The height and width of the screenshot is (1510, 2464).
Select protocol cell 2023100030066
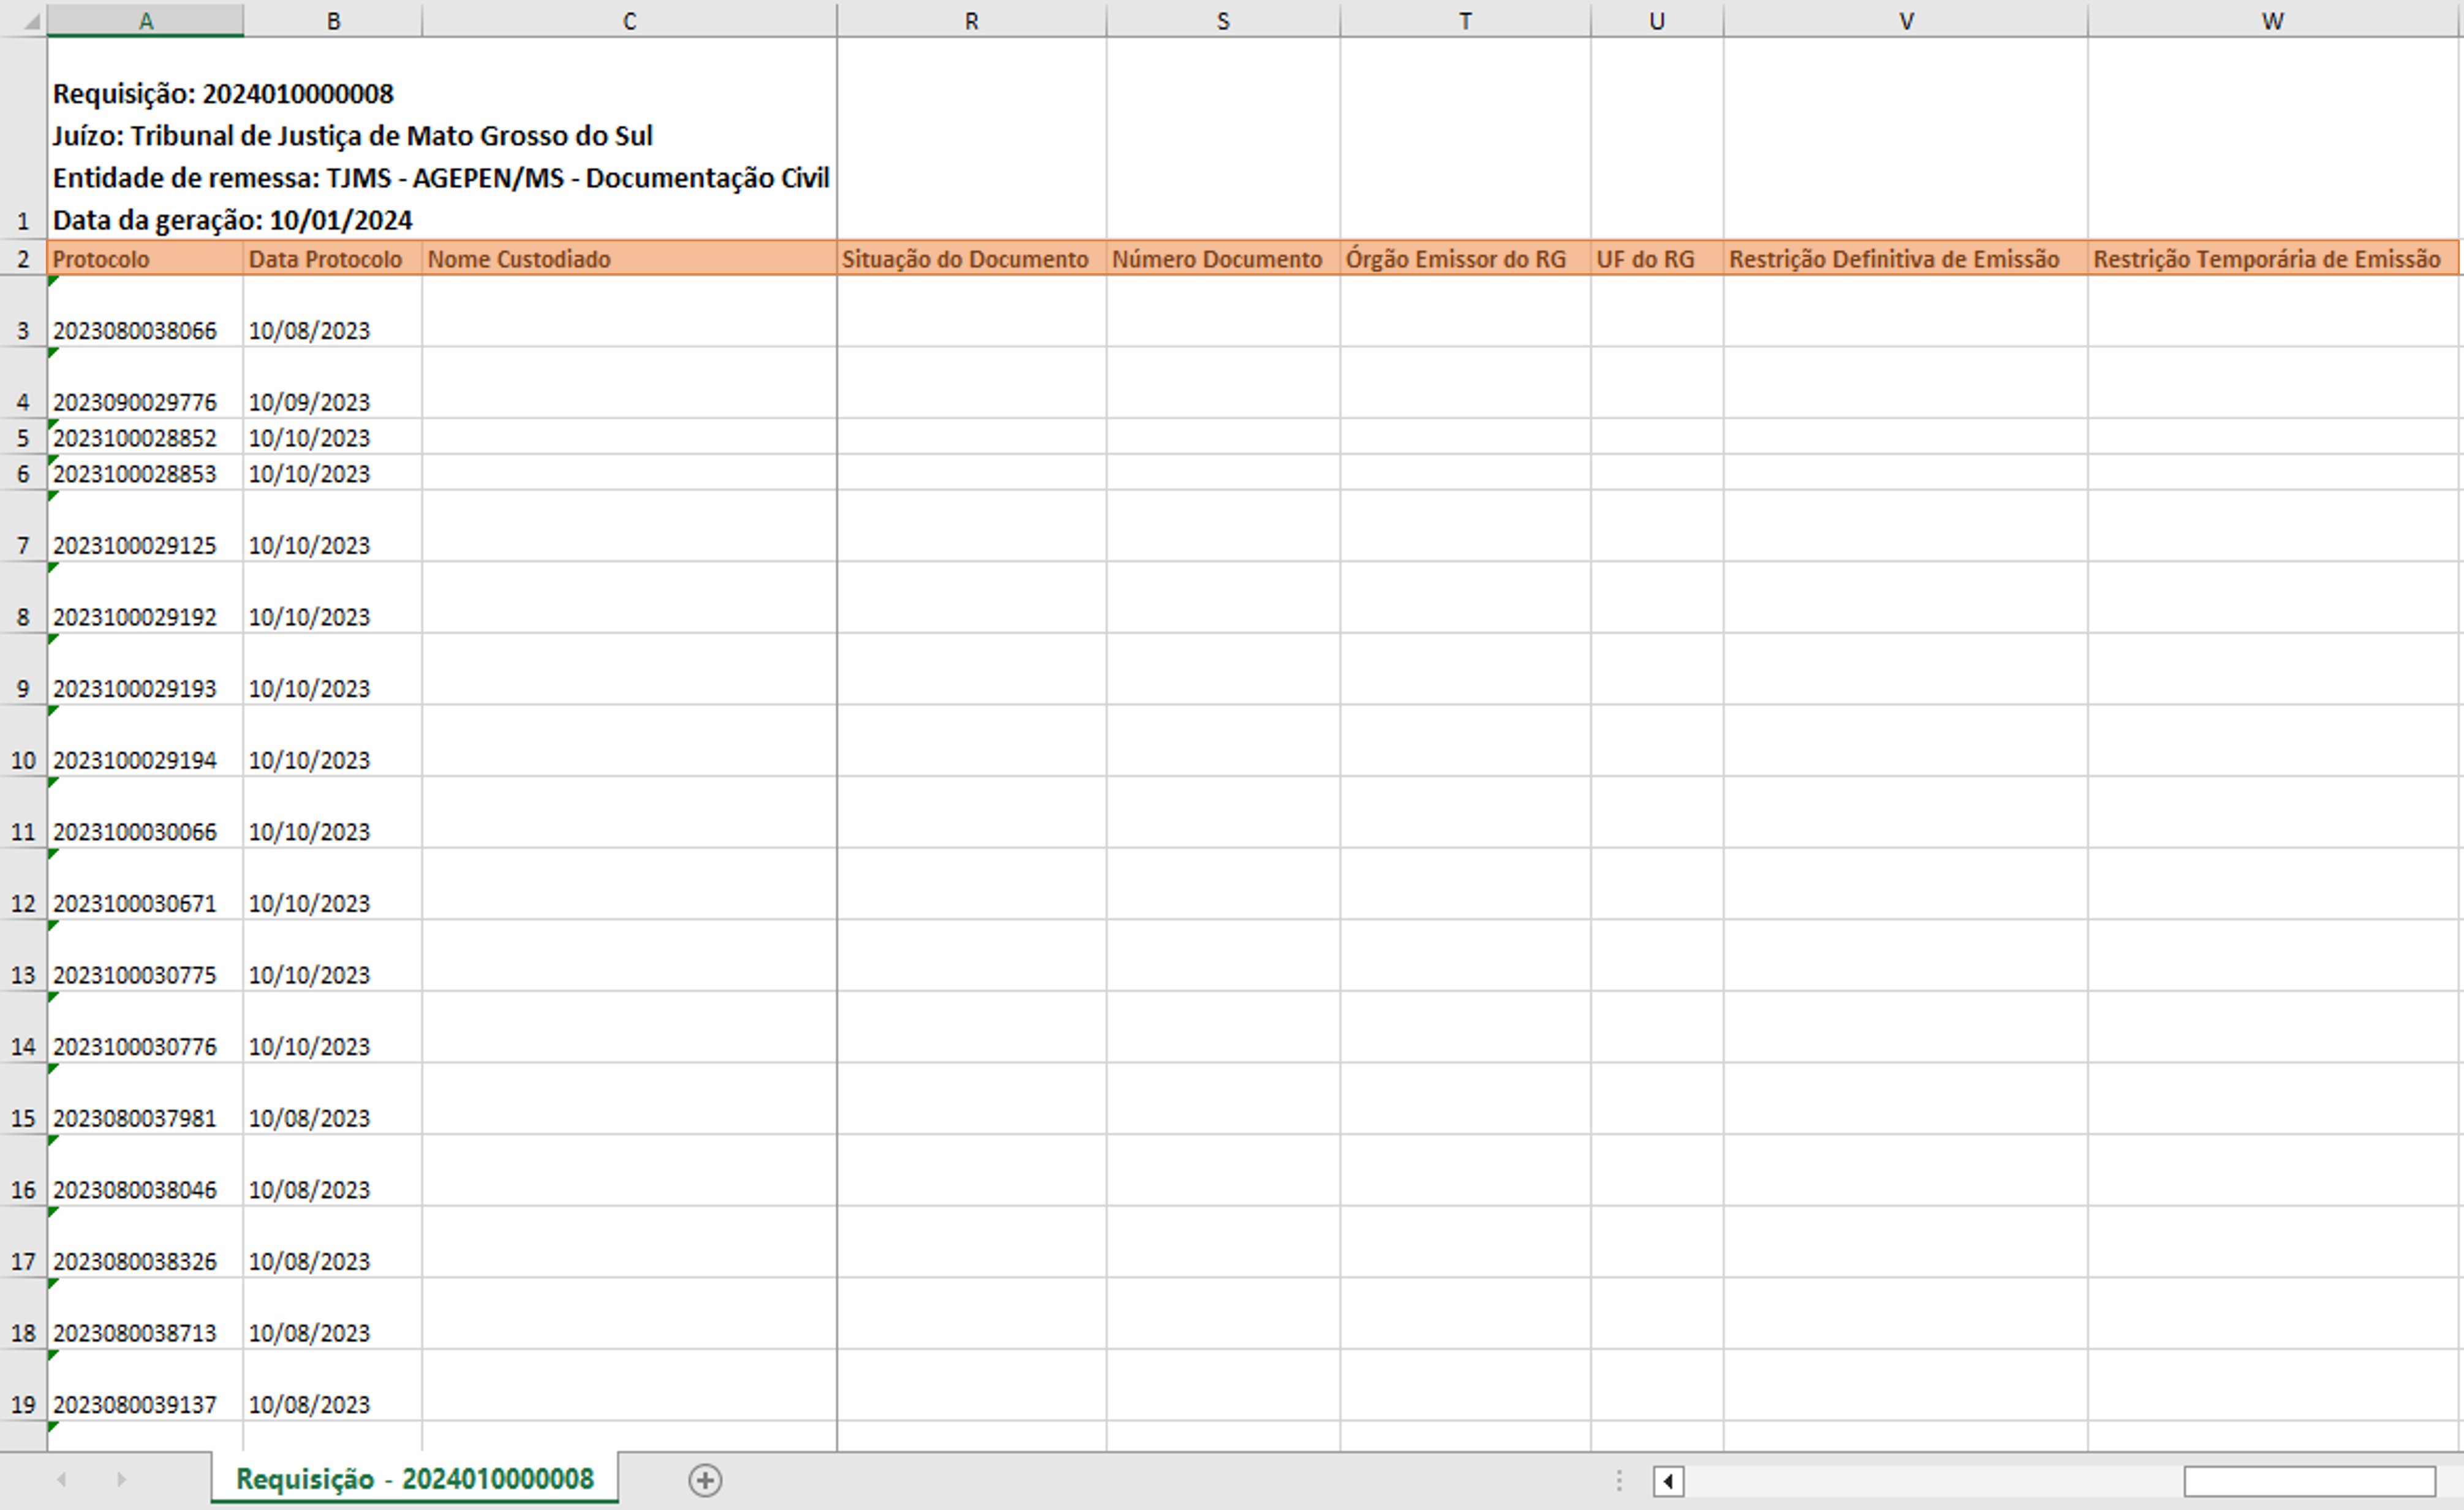(x=145, y=813)
